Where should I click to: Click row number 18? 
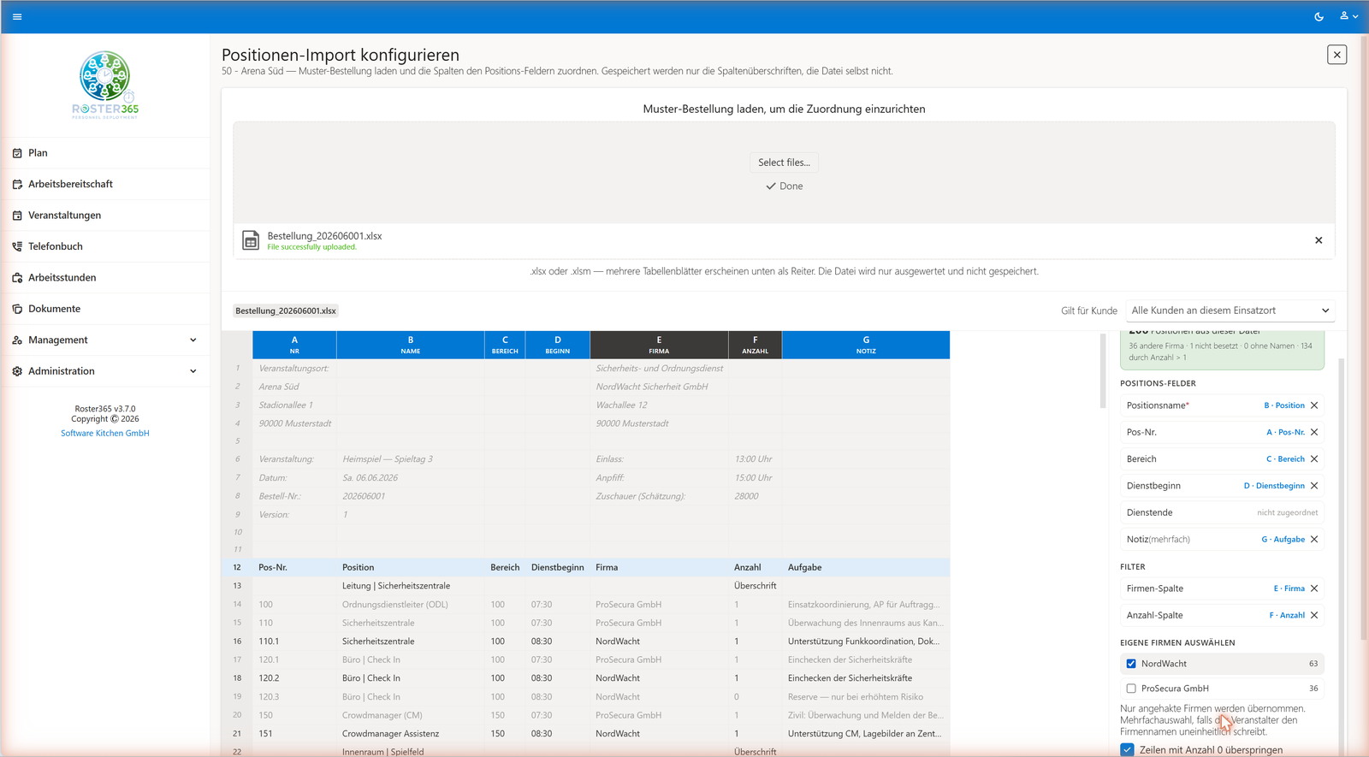click(237, 678)
